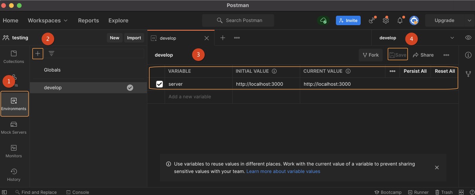475x195 pixels.
Task: Click the Initial Value info icon
Action: point(274,71)
